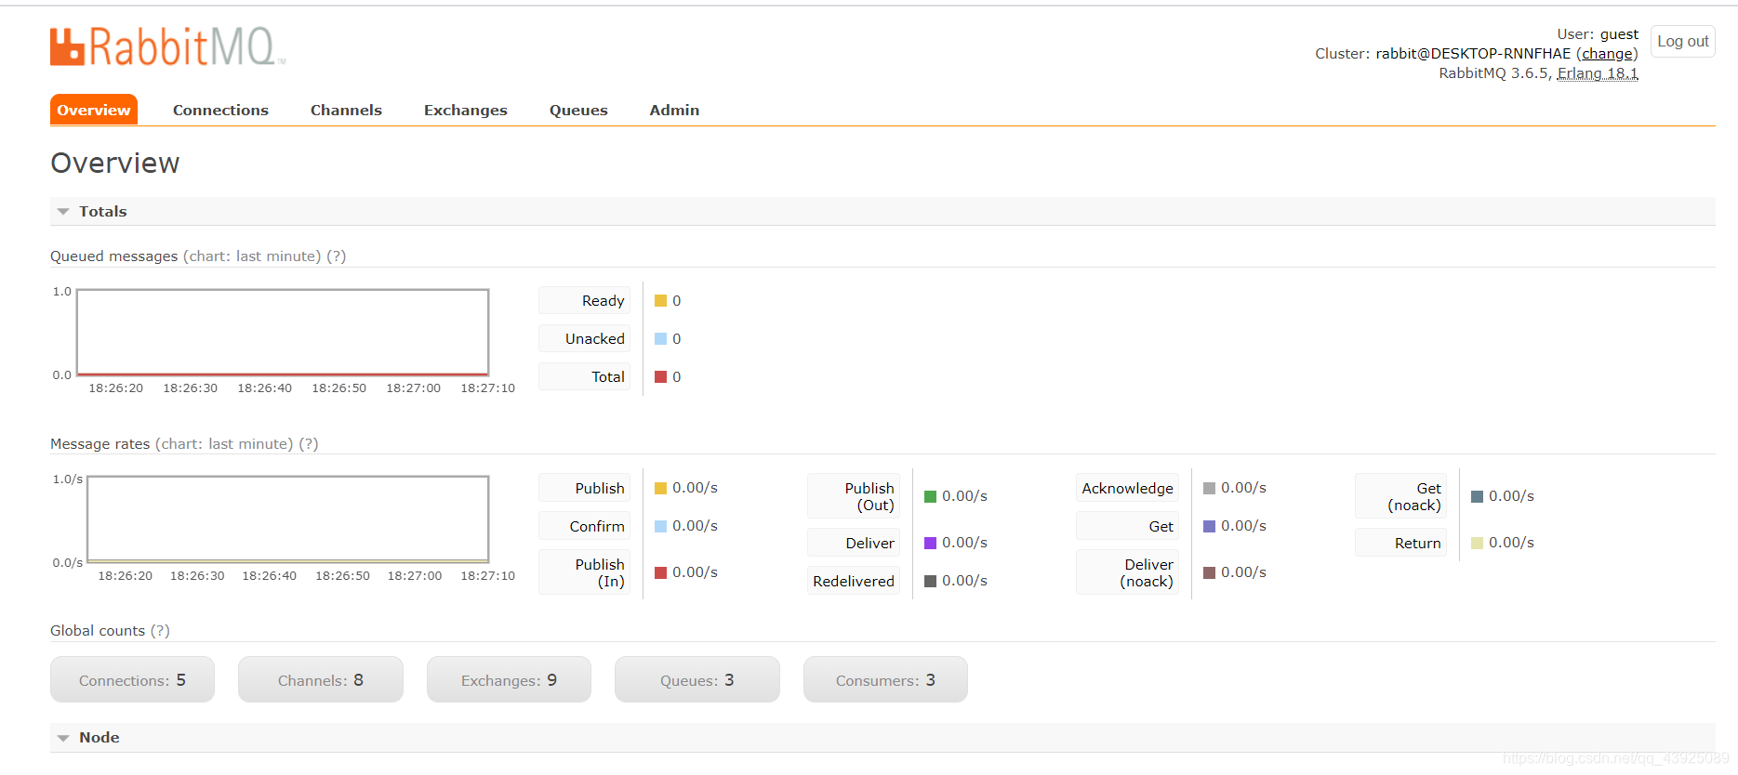Click the rabbit@DESKTOP-RNNFHAE cluster name

pyautogui.click(x=1473, y=54)
